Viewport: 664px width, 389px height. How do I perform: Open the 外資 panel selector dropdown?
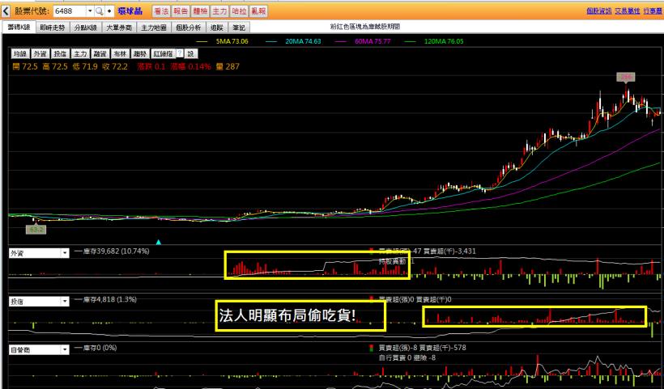(64, 253)
